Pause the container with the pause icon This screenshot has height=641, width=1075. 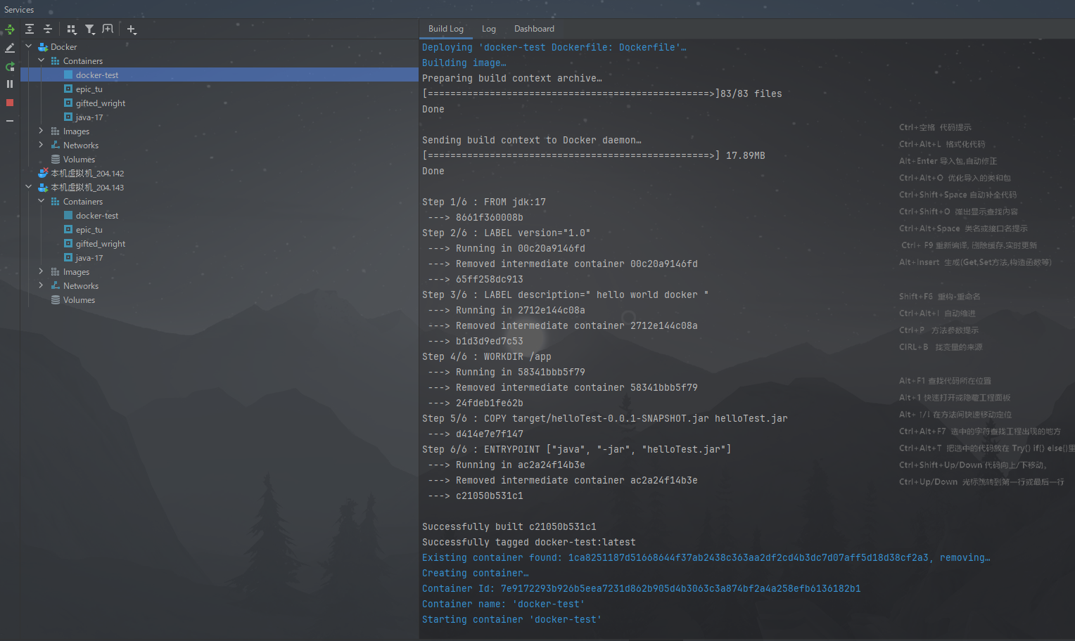[x=10, y=84]
